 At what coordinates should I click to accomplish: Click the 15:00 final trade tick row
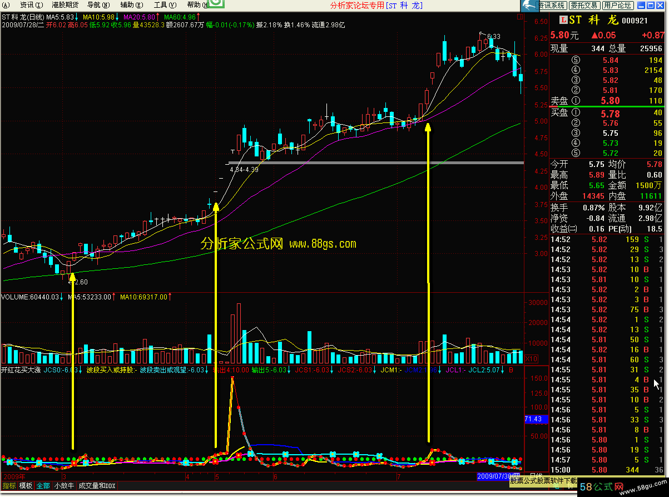(x=608, y=470)
